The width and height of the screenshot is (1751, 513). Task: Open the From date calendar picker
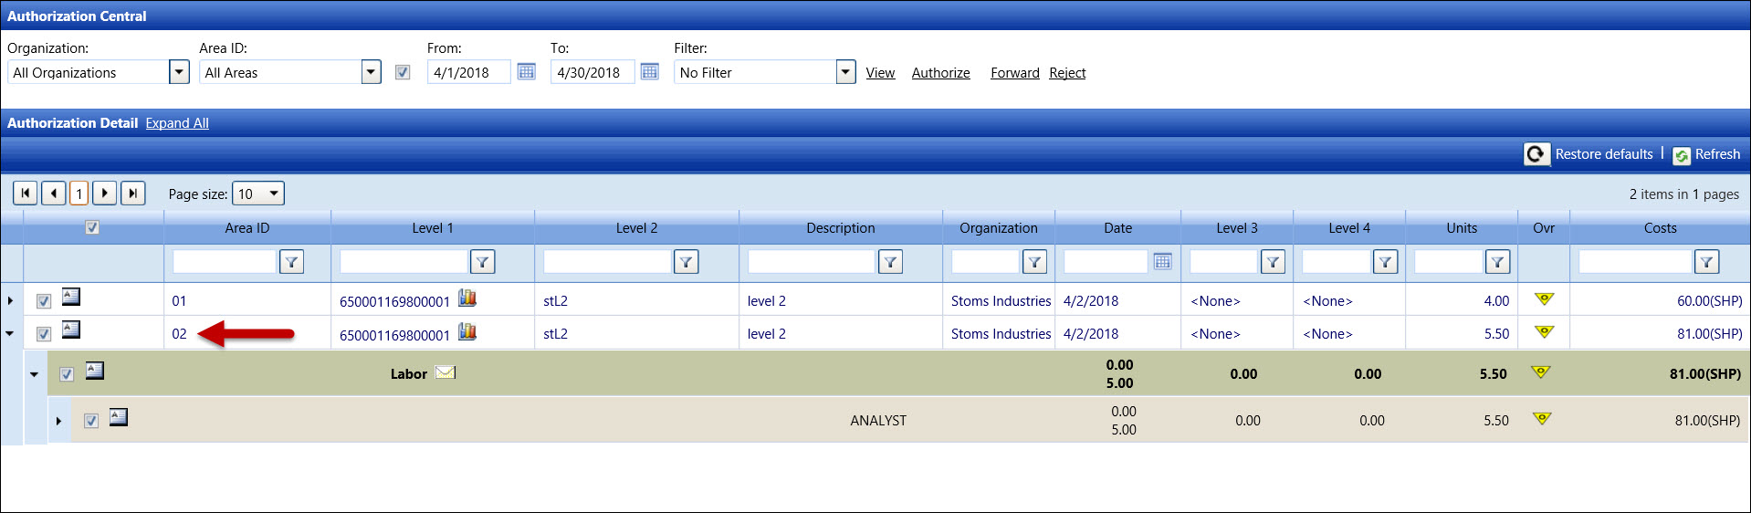click(x=526, y=72)
